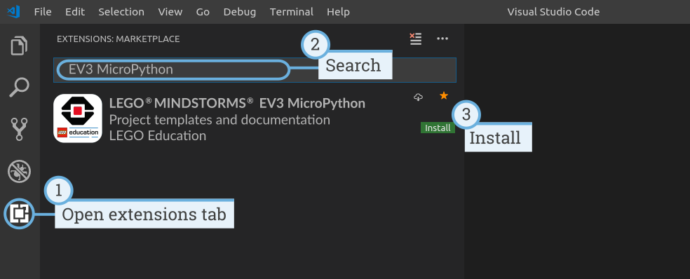Focus the EV3 MicroPython search field

pos(255,70)
